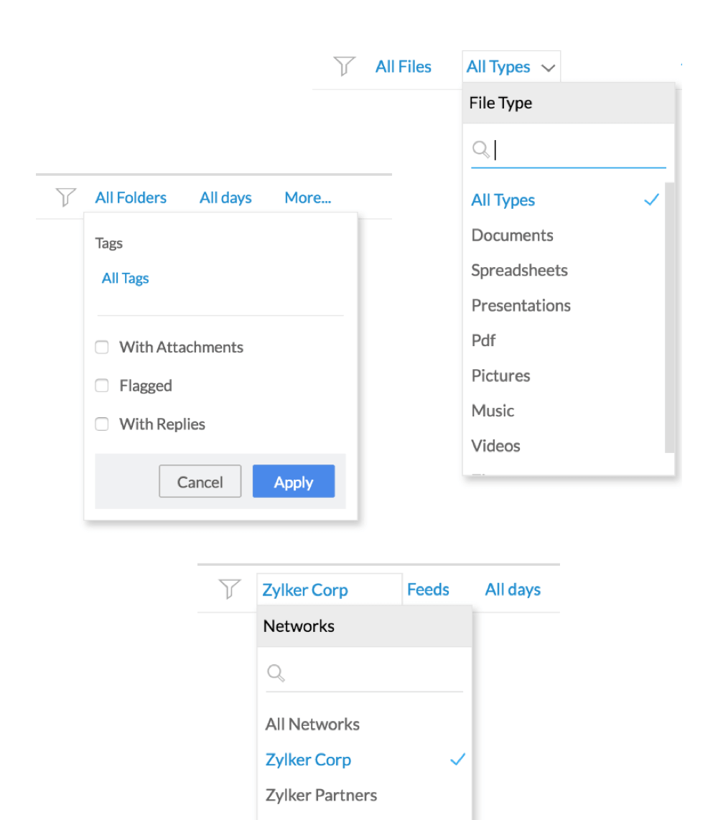Viewport: 718px width, 820px height.
Task: Choose Zylker Partners in the Networks list
Action: click(x=321, y=795)
